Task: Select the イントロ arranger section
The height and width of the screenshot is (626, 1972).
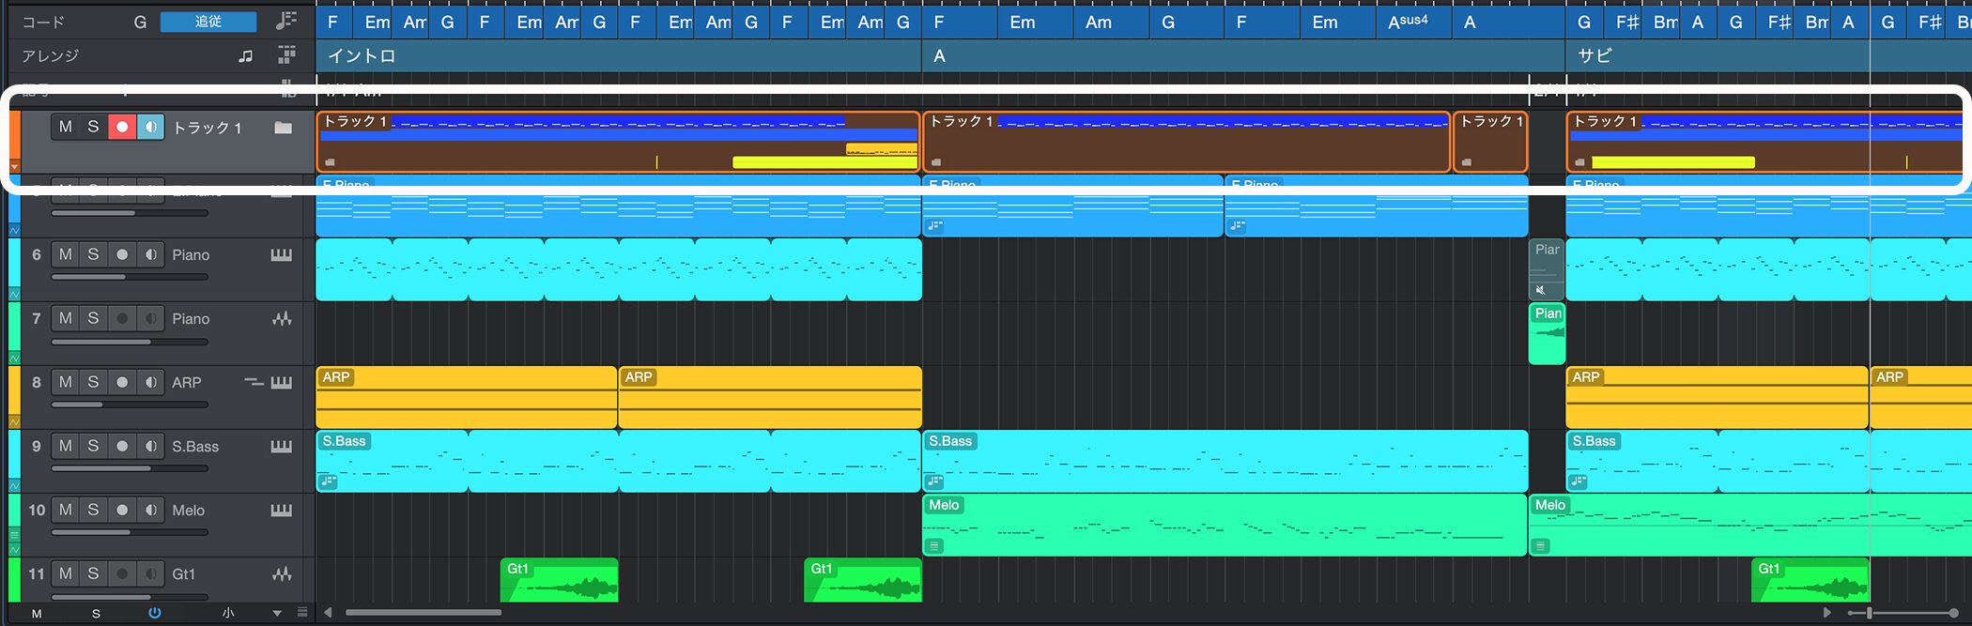Action: [x=362, y=56]
